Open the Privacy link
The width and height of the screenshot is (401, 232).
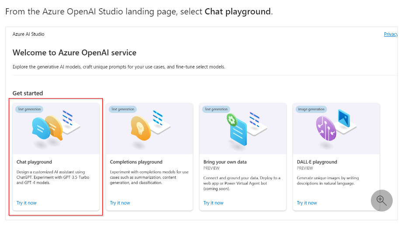(391, 34)
